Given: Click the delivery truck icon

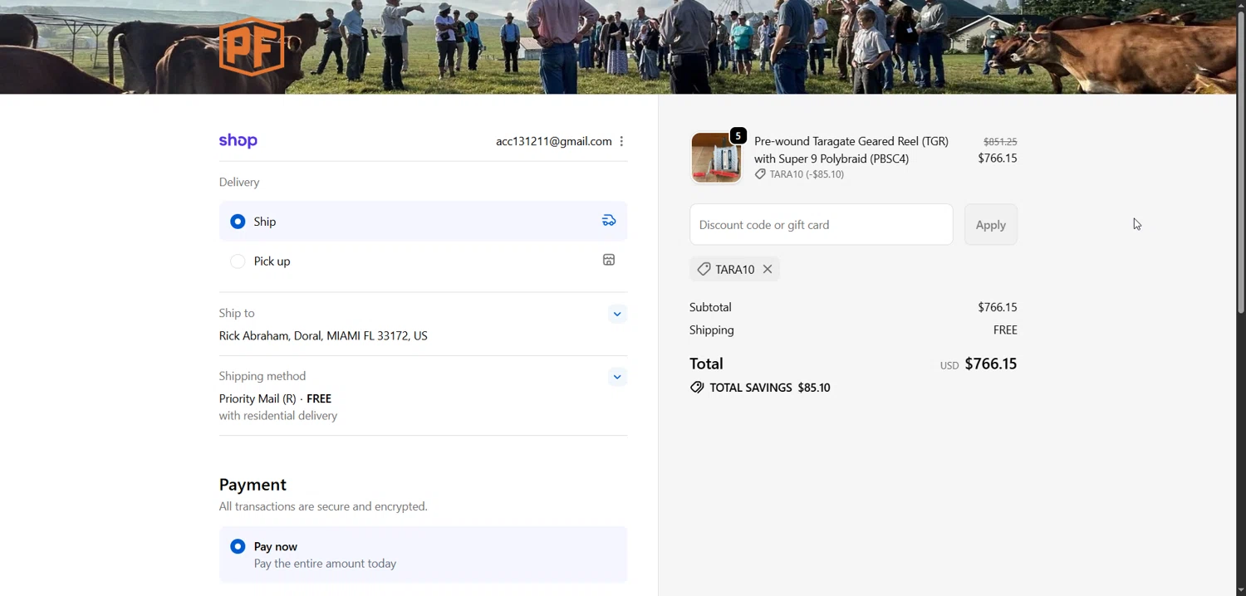Looking at the screenshot, I should (609, 221).
